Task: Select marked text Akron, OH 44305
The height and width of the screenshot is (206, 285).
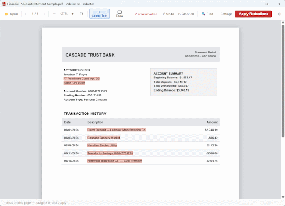Action: click(75, 83)
